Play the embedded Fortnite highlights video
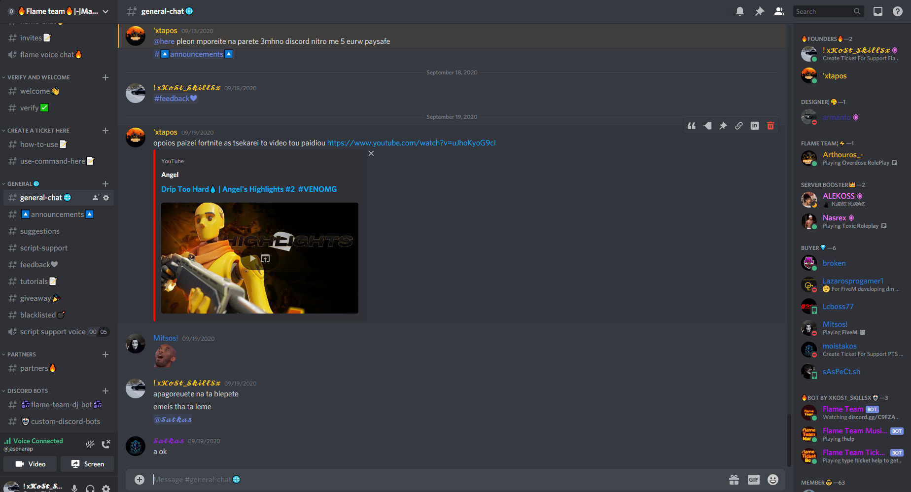Image resolution: width=911 pixels, height=492 pixels. pos(253,258)
